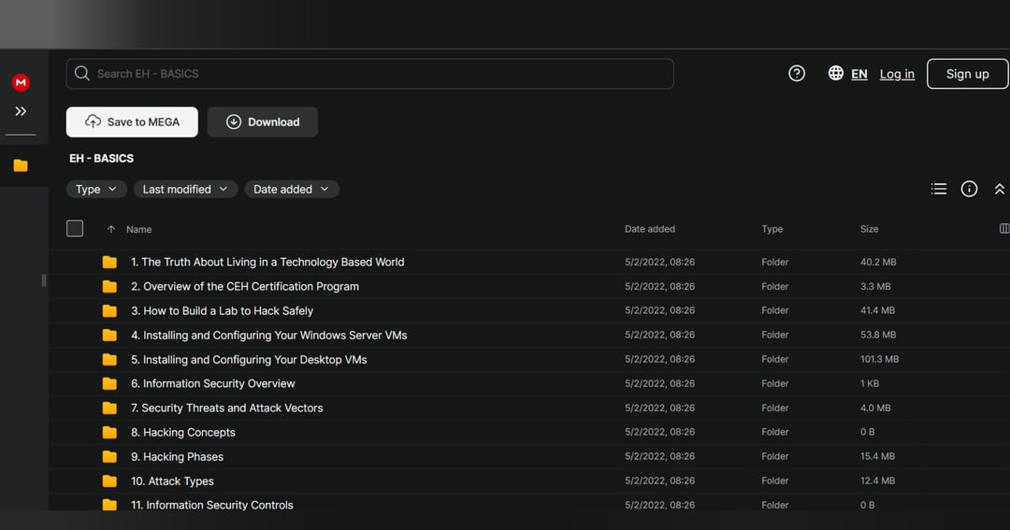Sort by Size column header
This screenshot has height=530, width=1010.
(x=869, y=229)
